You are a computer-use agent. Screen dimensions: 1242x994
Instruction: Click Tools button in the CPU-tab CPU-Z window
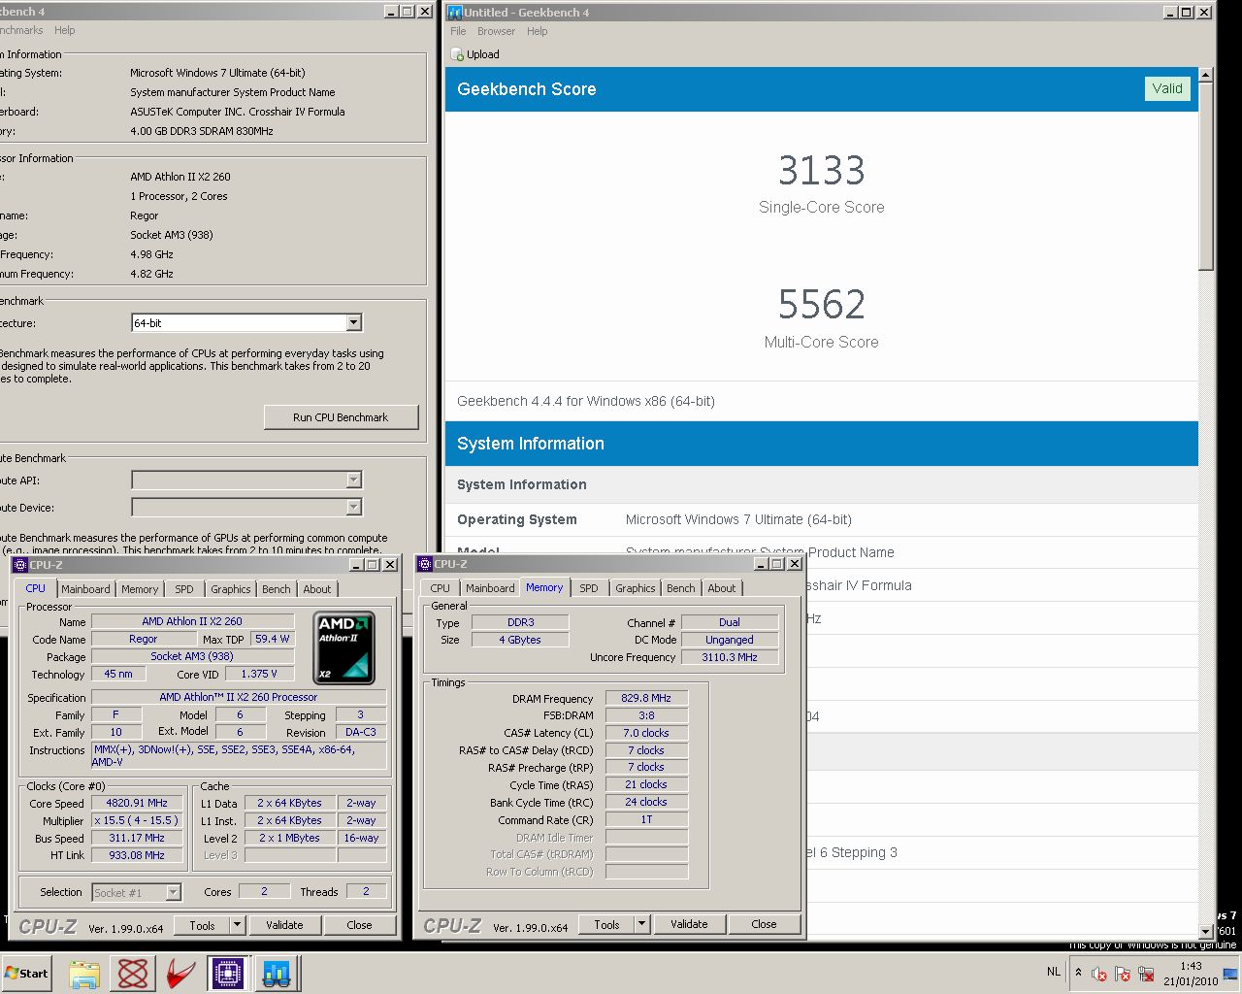[x=202, y=925]
